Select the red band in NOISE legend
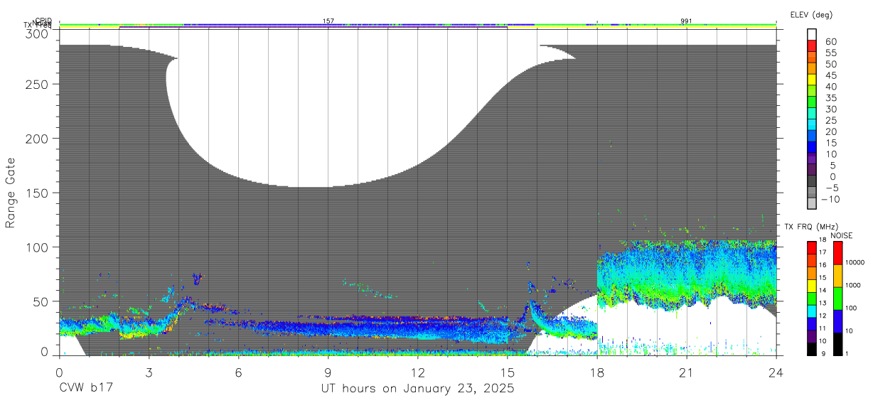Viewport: 873px width, 403px height. pos(837,253)
